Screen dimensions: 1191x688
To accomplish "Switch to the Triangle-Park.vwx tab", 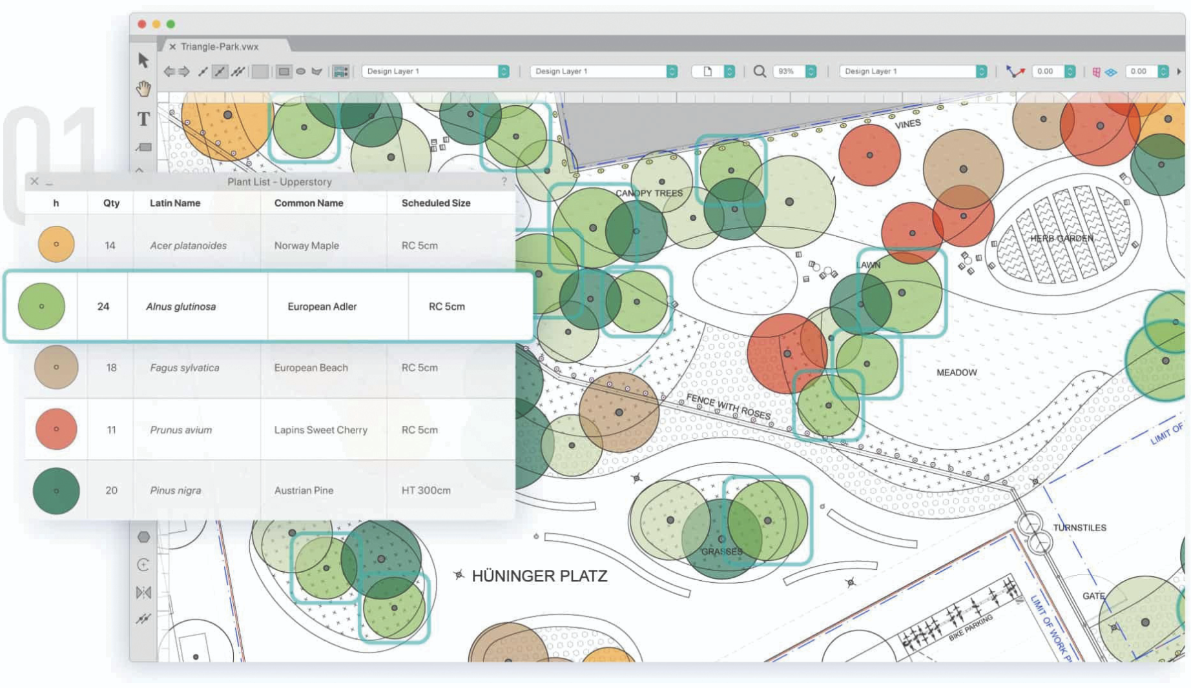I will pyautogui.click(x=220, y=46).
